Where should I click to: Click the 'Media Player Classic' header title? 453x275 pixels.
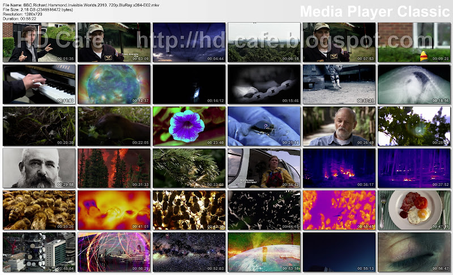(375, 11)
